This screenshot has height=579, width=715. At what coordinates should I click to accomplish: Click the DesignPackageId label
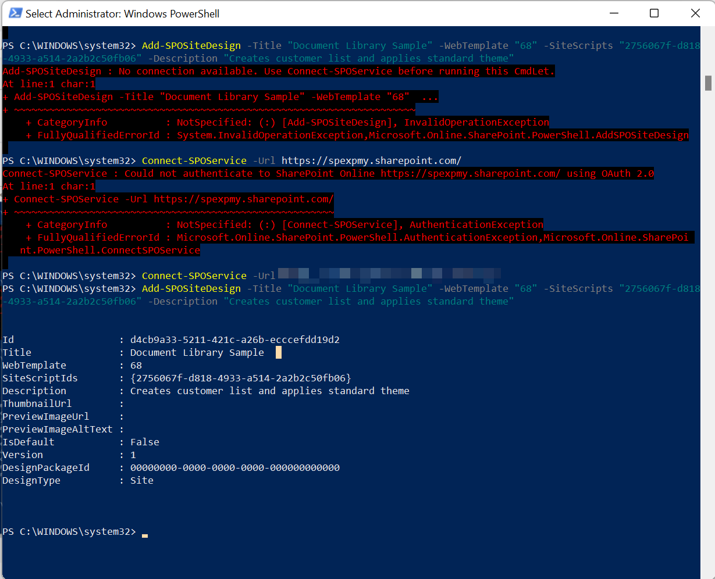(x=46, y=467)
